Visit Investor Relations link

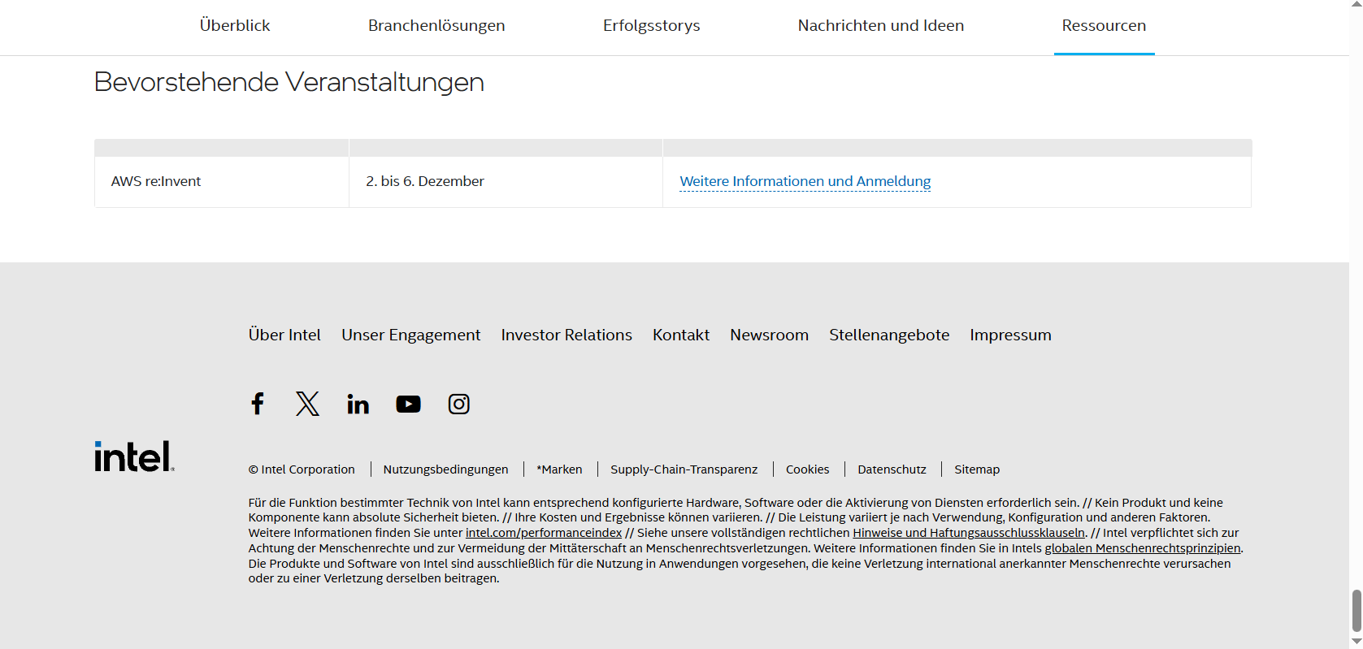pyautogui.click(x=566, y=335)
